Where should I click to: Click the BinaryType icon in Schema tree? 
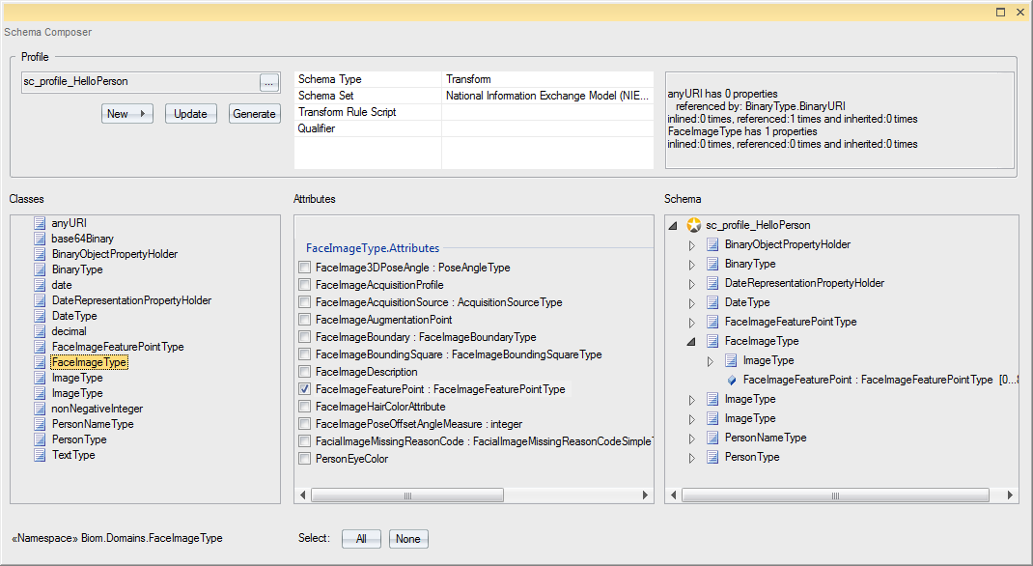tap(712, 264)
